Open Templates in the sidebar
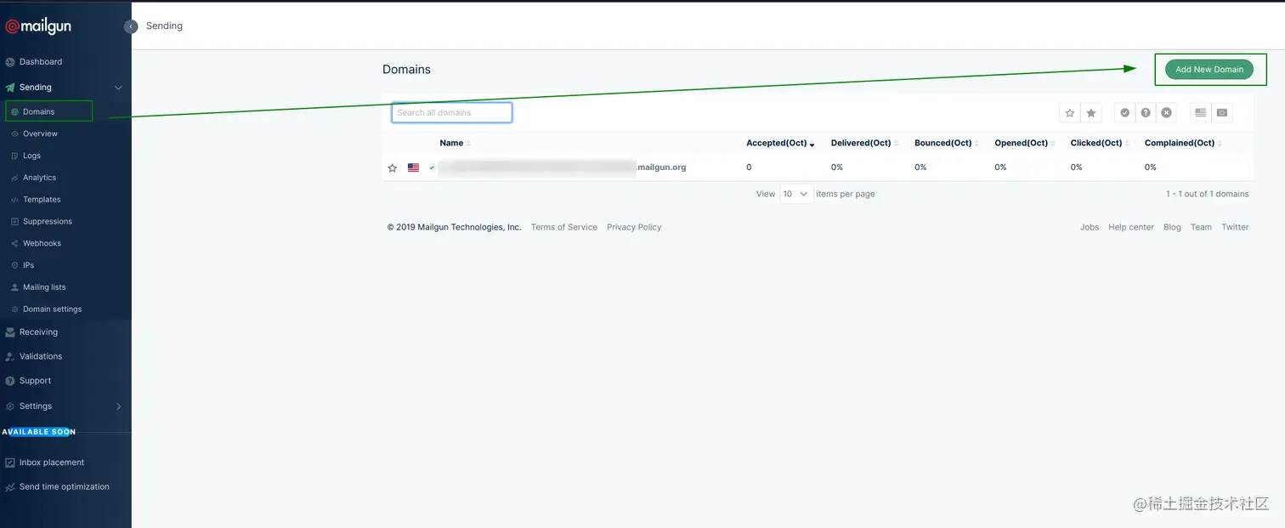This screenshot has width=1285, height=528. click(x=42, y=200)
